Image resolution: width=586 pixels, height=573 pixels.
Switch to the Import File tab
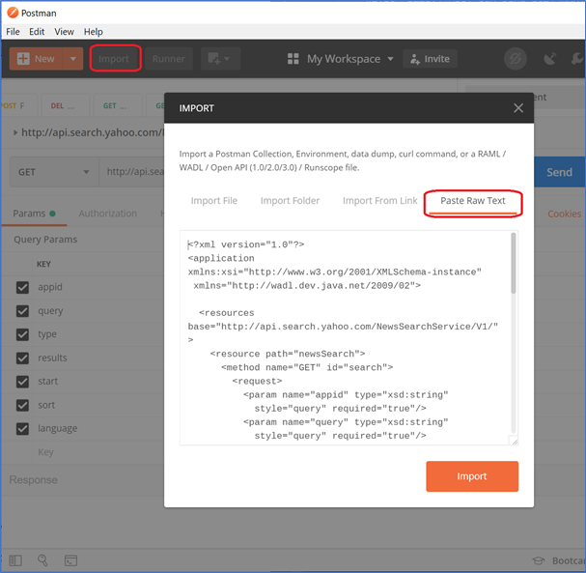[x=213, y=201]
